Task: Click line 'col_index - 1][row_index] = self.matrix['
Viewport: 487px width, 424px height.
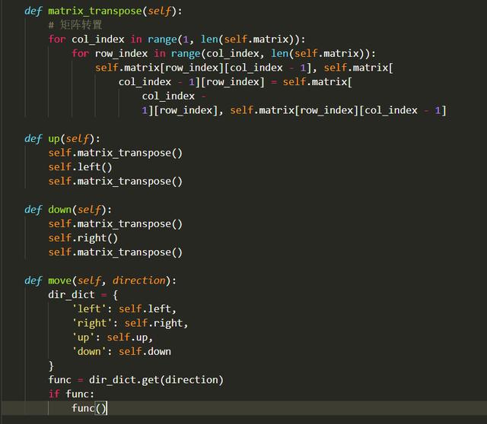Action: [235, 82]
